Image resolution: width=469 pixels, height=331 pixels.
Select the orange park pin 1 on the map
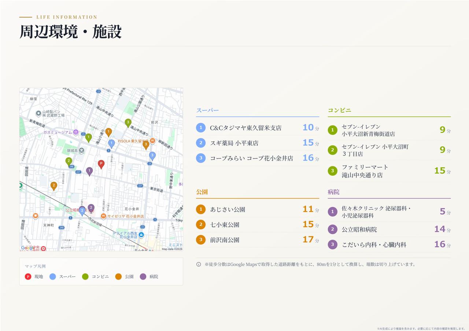[108, 133]
